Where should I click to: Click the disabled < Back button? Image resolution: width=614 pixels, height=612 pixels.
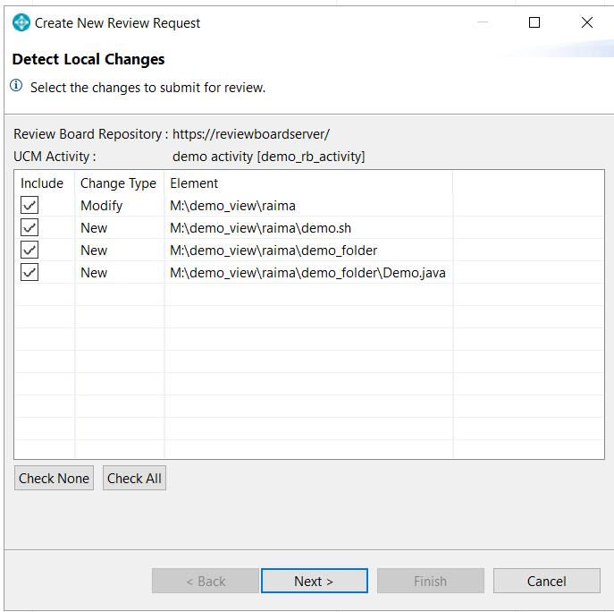pyautogui.click(x=206, y=581)
